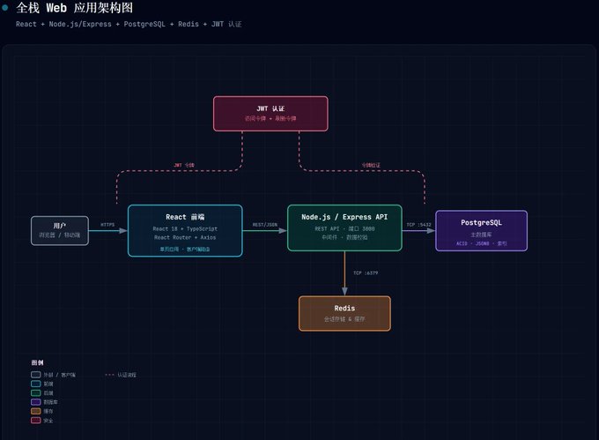Select the React 前端 node box

[x=185, y=230]
